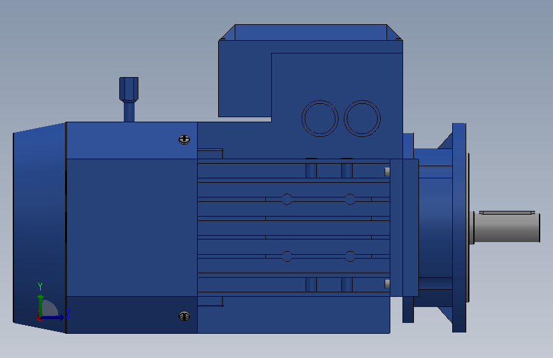Image resolution: width=553 pixels, height=358 pixels.
Task: Select the upper screw head on the brake cover
Action: 184,140
